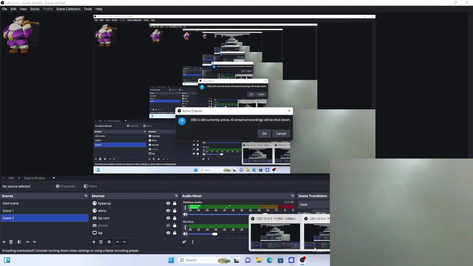Click Cancel in the largest Active Outputs dialog
473x266 pixels.
[x=281, y=134]
